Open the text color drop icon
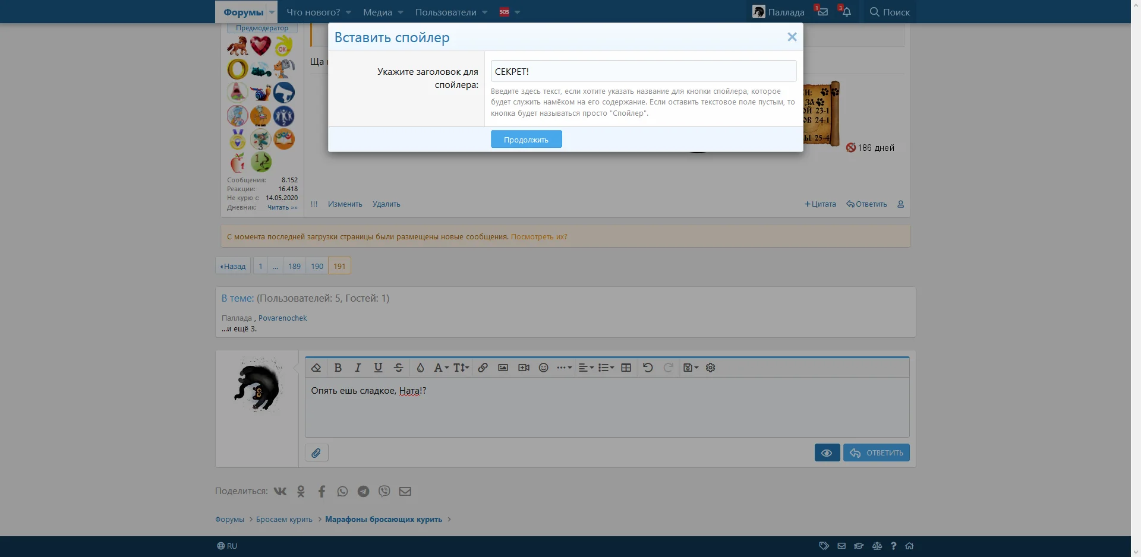The width and height of the screenshot is (1141, 557). click(x=420, y=368)
